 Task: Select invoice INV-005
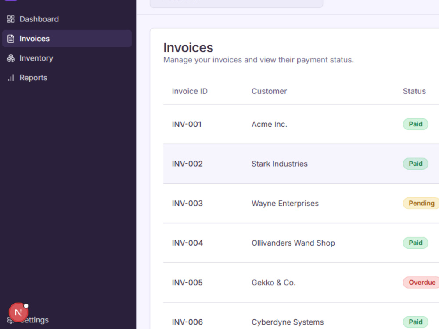click(187, 283)
